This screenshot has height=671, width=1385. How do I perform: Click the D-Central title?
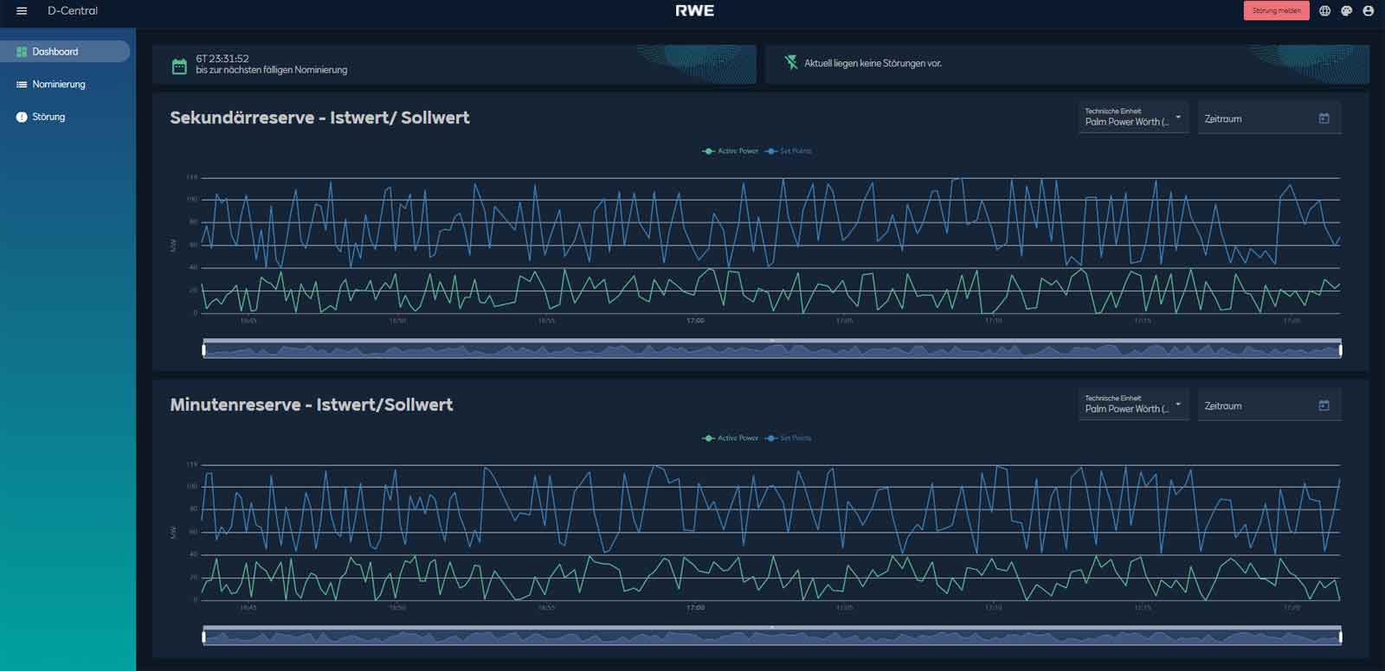[x=73, y=11]
